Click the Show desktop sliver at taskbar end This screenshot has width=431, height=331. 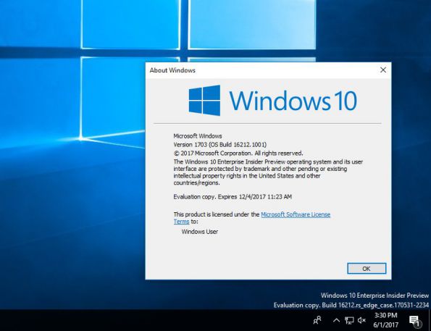pyautogui.click(x=430, y=320)
